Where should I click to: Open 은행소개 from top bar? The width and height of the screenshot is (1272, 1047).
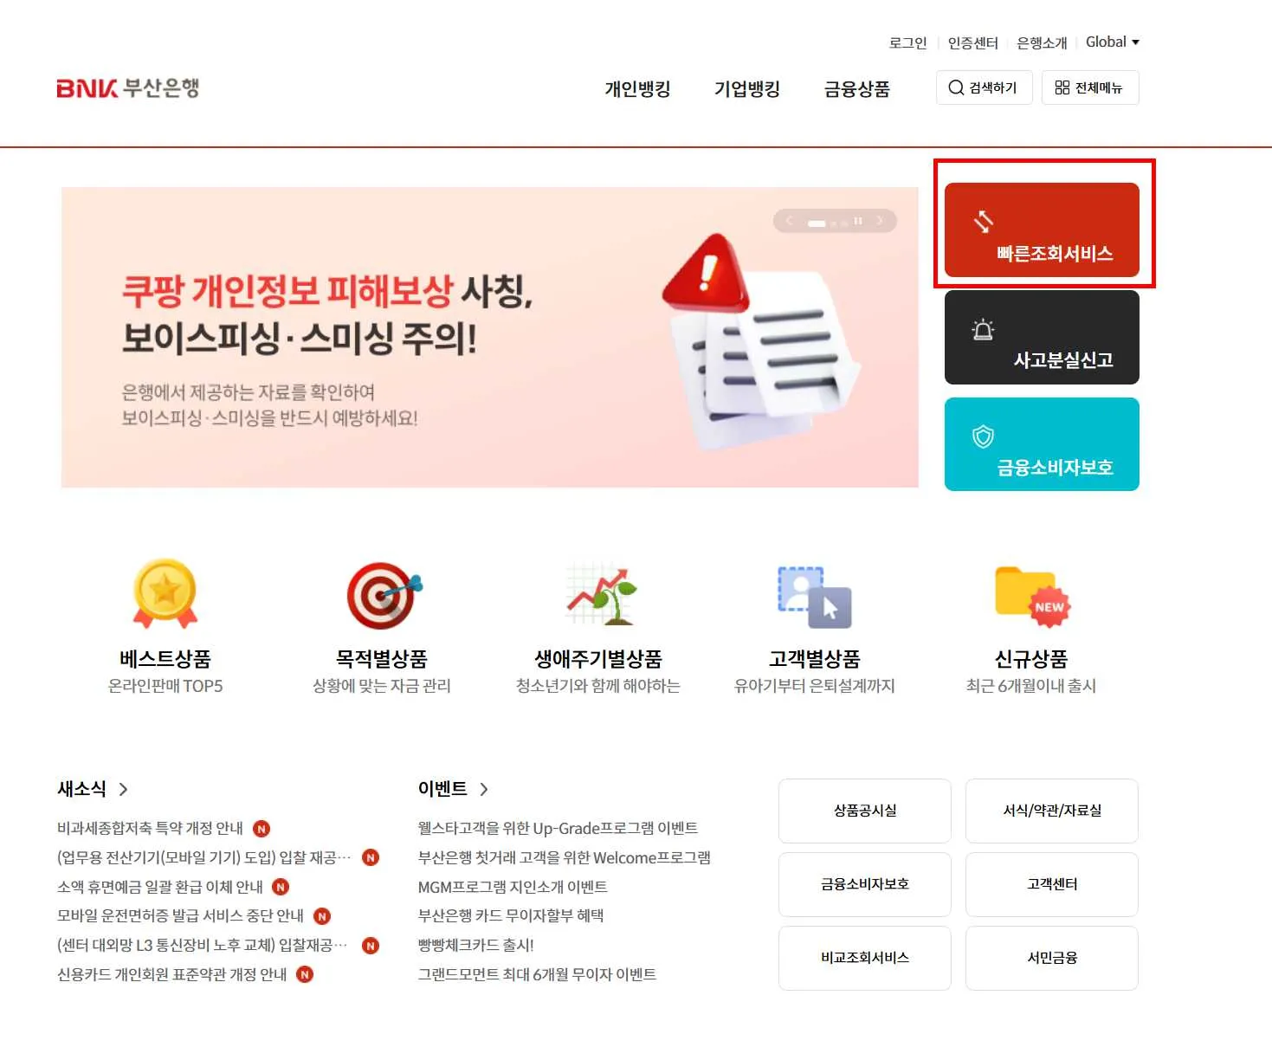(x=1042, y=42)
